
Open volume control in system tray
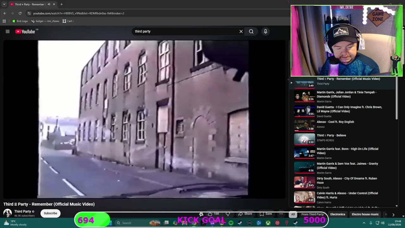(x=383, y=223)
